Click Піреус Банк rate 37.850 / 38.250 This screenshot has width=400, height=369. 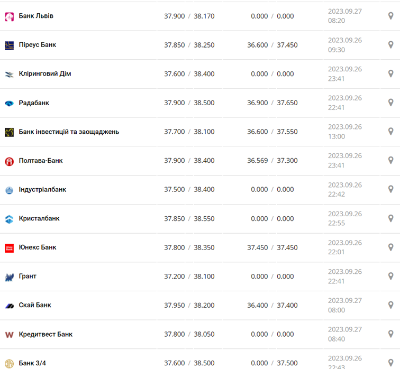point(189,45)
